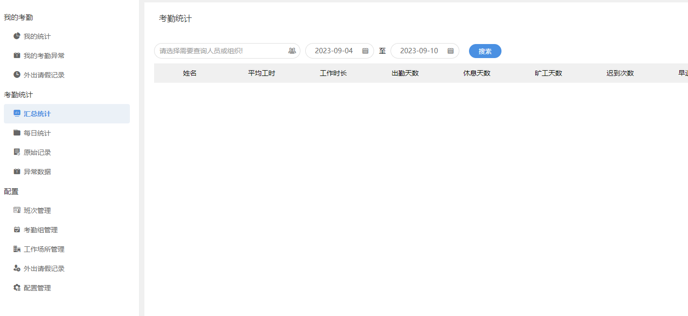The width and height of the screenshot is (688, 316).
Task: Click the document icon beside 原始记录
Action: coord(17,152)
